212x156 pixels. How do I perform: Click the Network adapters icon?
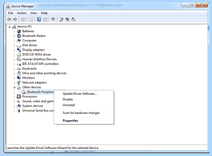[19, 82]
